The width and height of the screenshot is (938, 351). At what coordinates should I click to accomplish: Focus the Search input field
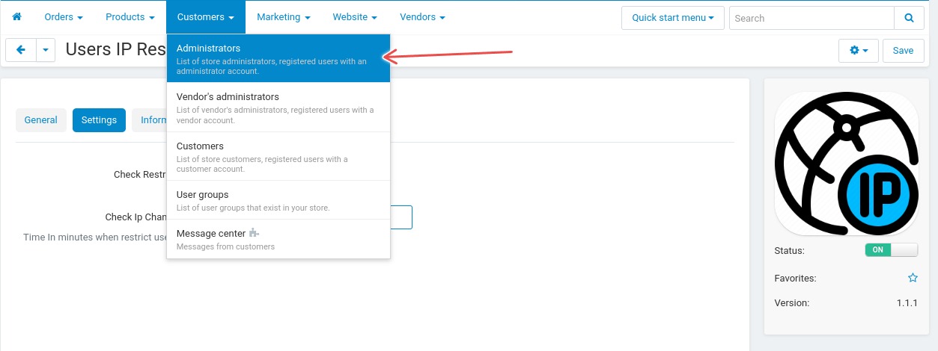(x=811, y=18)
